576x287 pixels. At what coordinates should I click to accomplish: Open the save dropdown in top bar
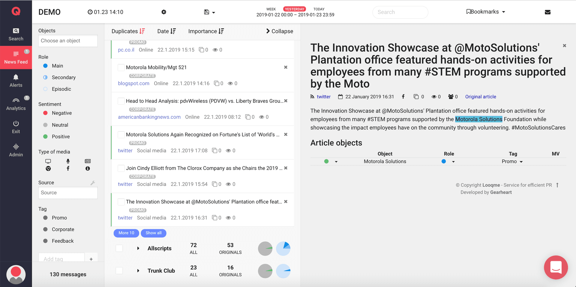click(209, 12)
